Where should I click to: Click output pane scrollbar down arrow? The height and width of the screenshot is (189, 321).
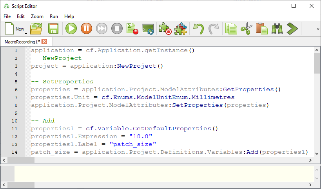click(317, 178)
